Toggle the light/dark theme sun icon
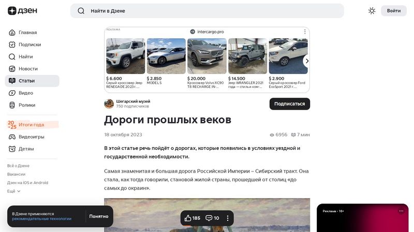This screenshot has width=414, height=232. tap(372, 11)
